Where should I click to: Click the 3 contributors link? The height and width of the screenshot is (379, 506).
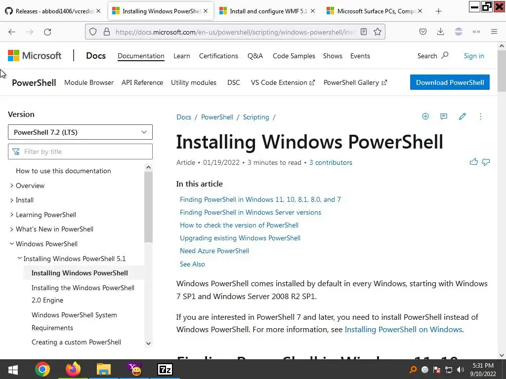point(331,162)
